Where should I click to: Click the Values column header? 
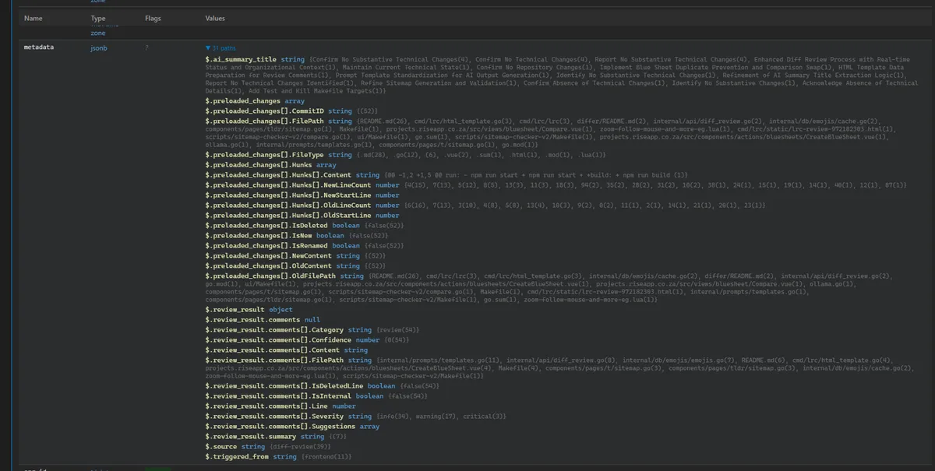pos(216,18)
